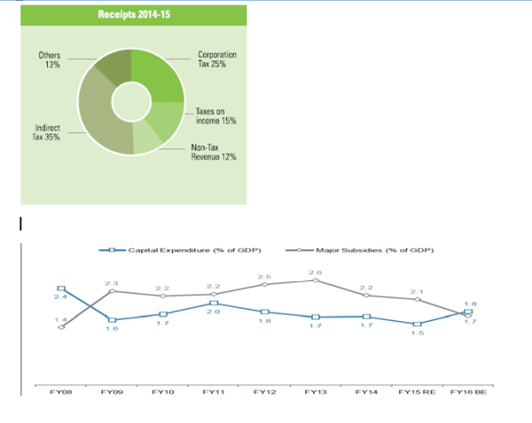Select the Capital Expenditure (% of GDP) legend entry
The image size is (532, 423).
pyautogui.click(x=193, y=250)
